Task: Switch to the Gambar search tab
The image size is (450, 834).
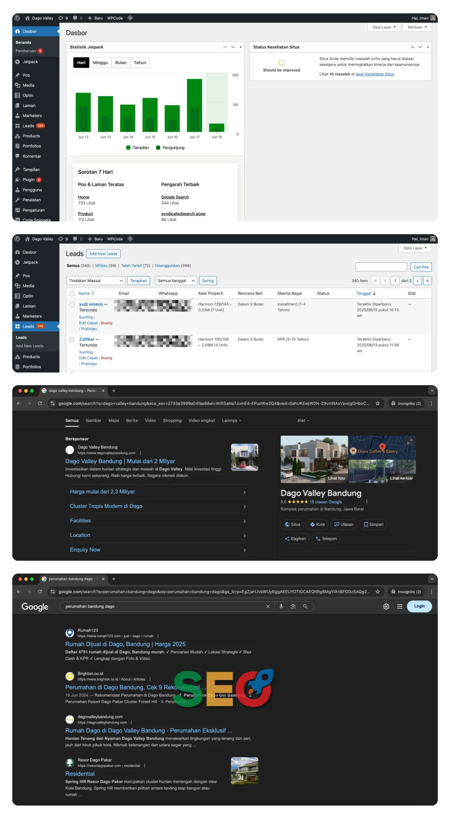Action: click(x=93, y=421)
